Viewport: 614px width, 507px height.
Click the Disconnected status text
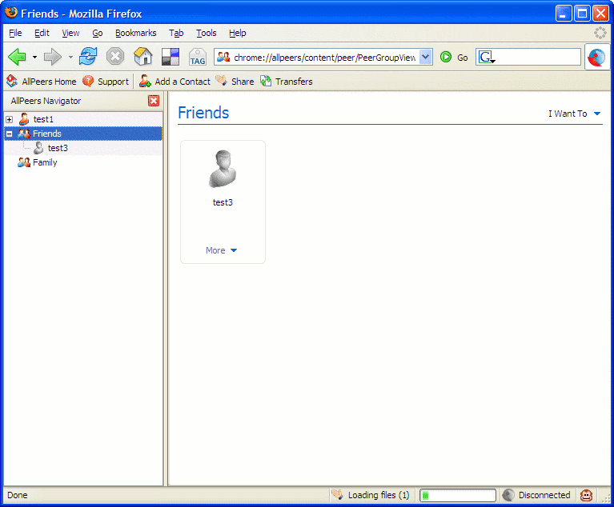click(x=544, y=495)
